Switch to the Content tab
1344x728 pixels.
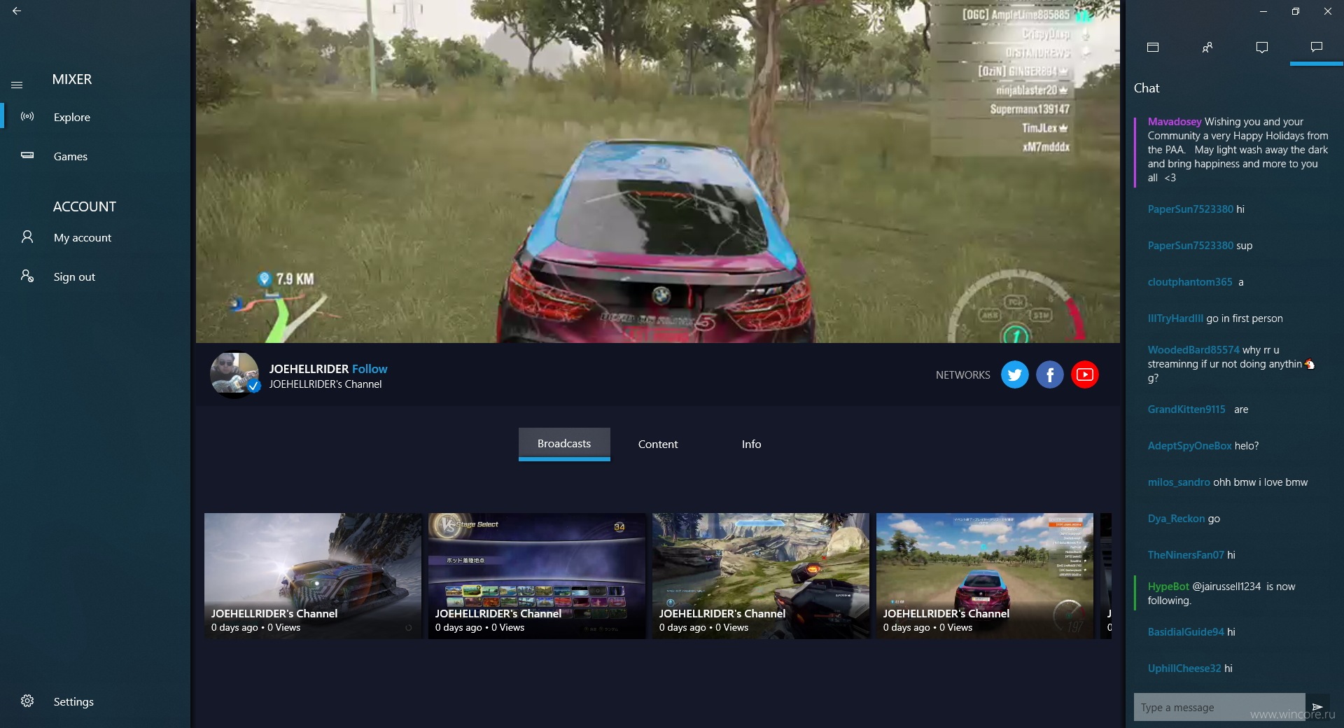pyautogui.click(x=658, y=444)
